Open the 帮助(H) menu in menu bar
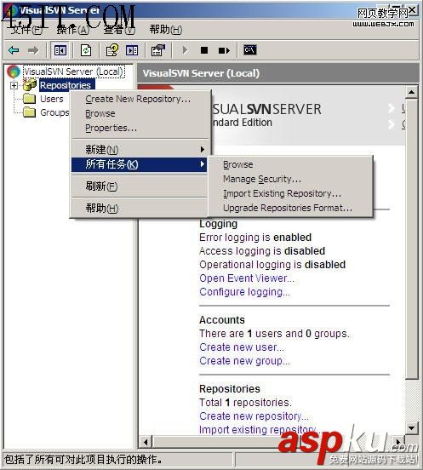 click(166, 29)
